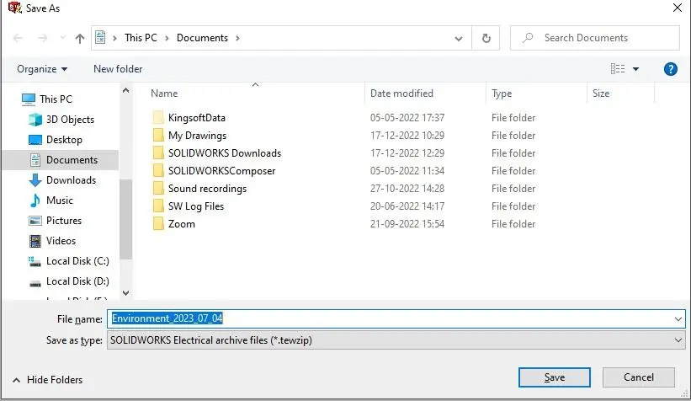The width and height of the screenshot is (691, 401).
Task: Select the SOLIDWORKS Downloads folder icon
Action: pyautogui.click(x=158, y=153)
